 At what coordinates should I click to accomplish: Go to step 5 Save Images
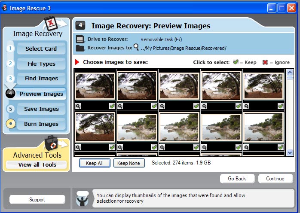41,109
